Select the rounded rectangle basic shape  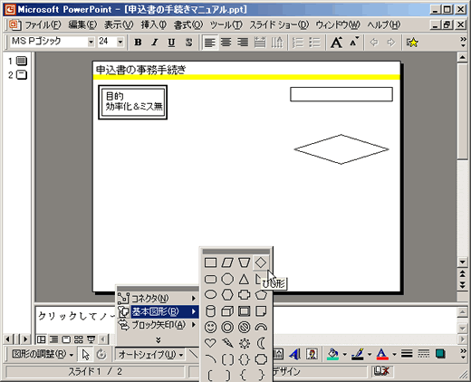[210, 279]
